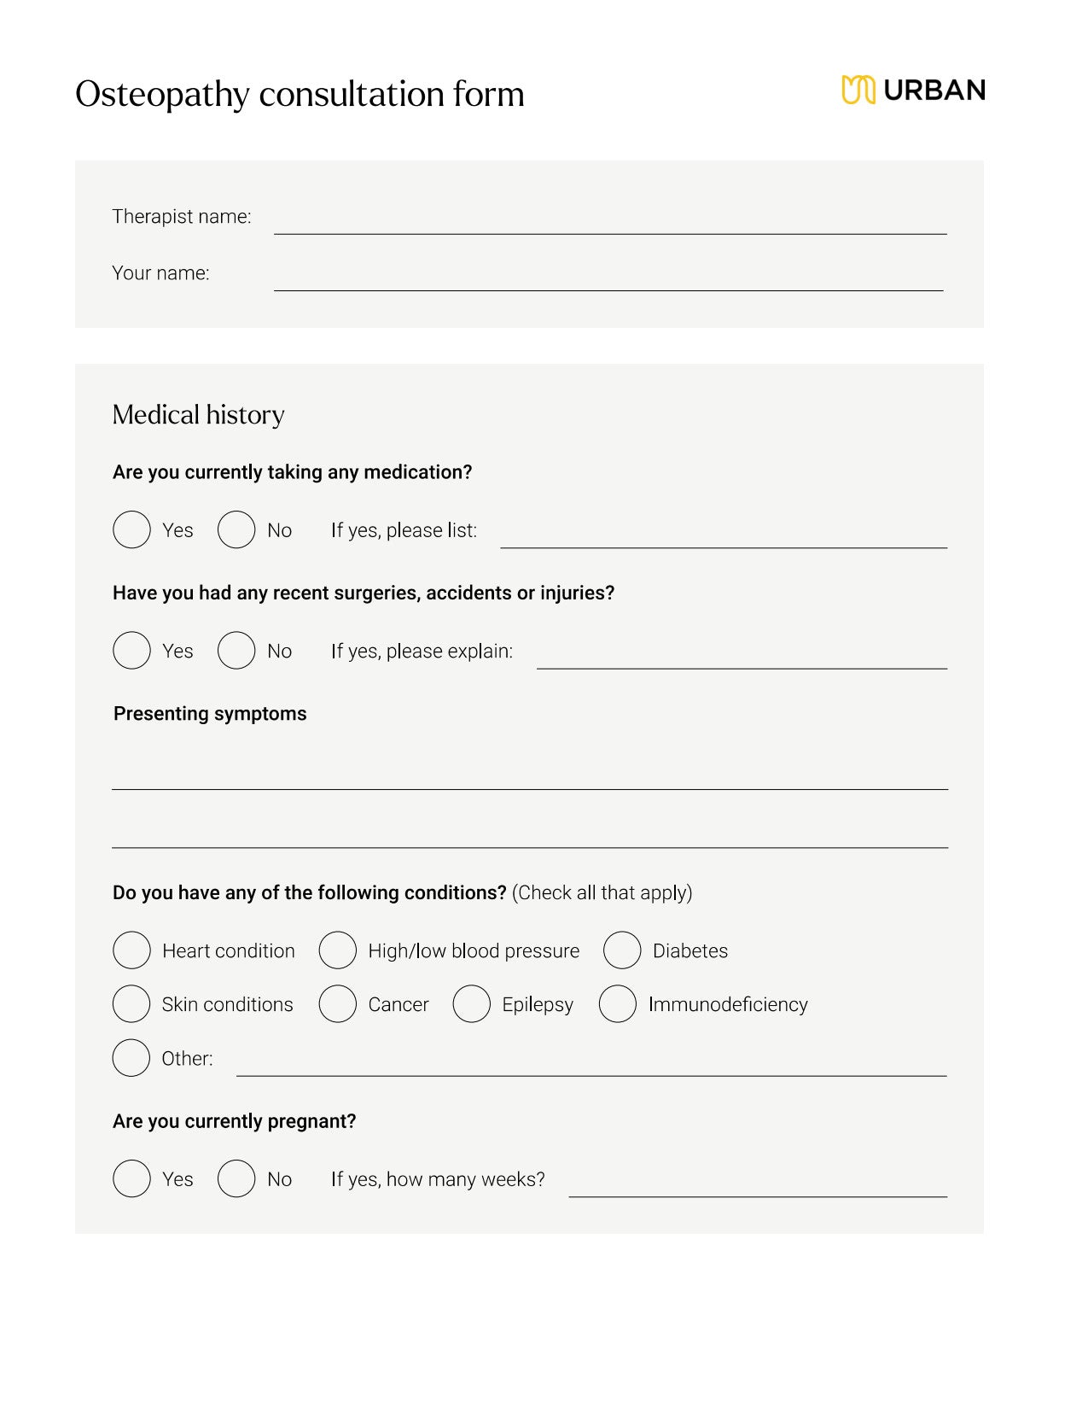Click the Your name field

click(x=608, y=279)
